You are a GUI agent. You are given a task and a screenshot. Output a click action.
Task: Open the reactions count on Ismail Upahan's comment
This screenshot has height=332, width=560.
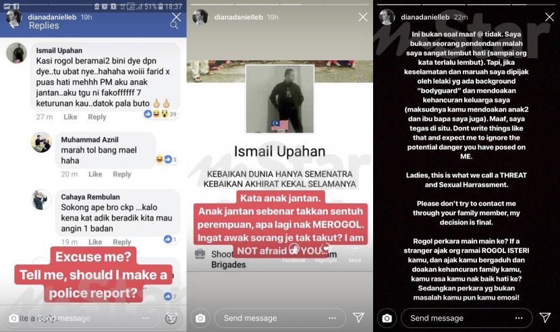coord(161,114)
